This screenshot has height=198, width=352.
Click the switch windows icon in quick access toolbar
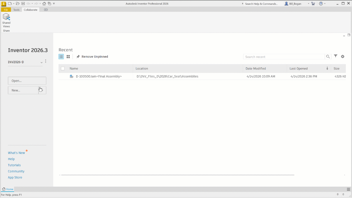pyautogui.click(x=49, y=4)
